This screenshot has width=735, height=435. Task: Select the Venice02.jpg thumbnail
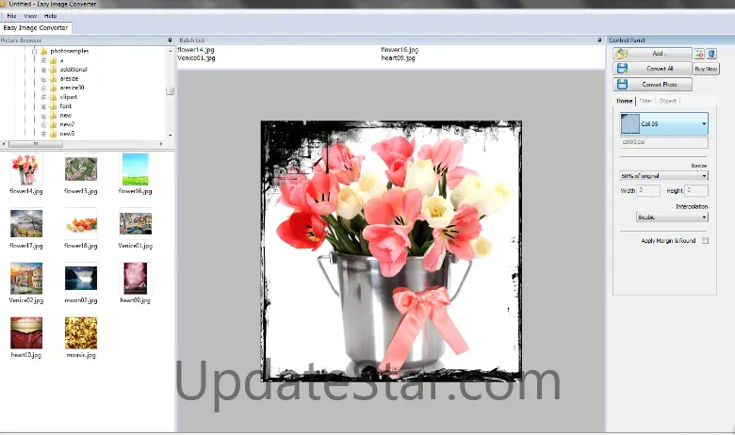click(x=26, y=279)
